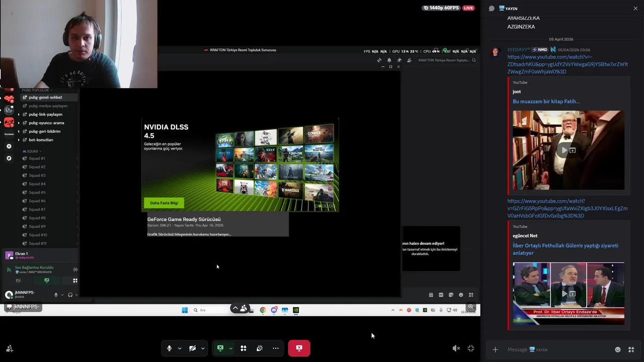
Task: Expand bot-komutları channel arrow
Action: [19, 140]
